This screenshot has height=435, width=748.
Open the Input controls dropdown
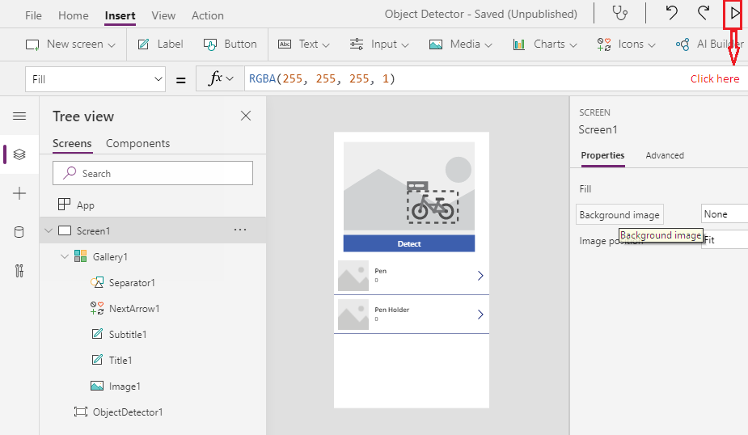379,44
